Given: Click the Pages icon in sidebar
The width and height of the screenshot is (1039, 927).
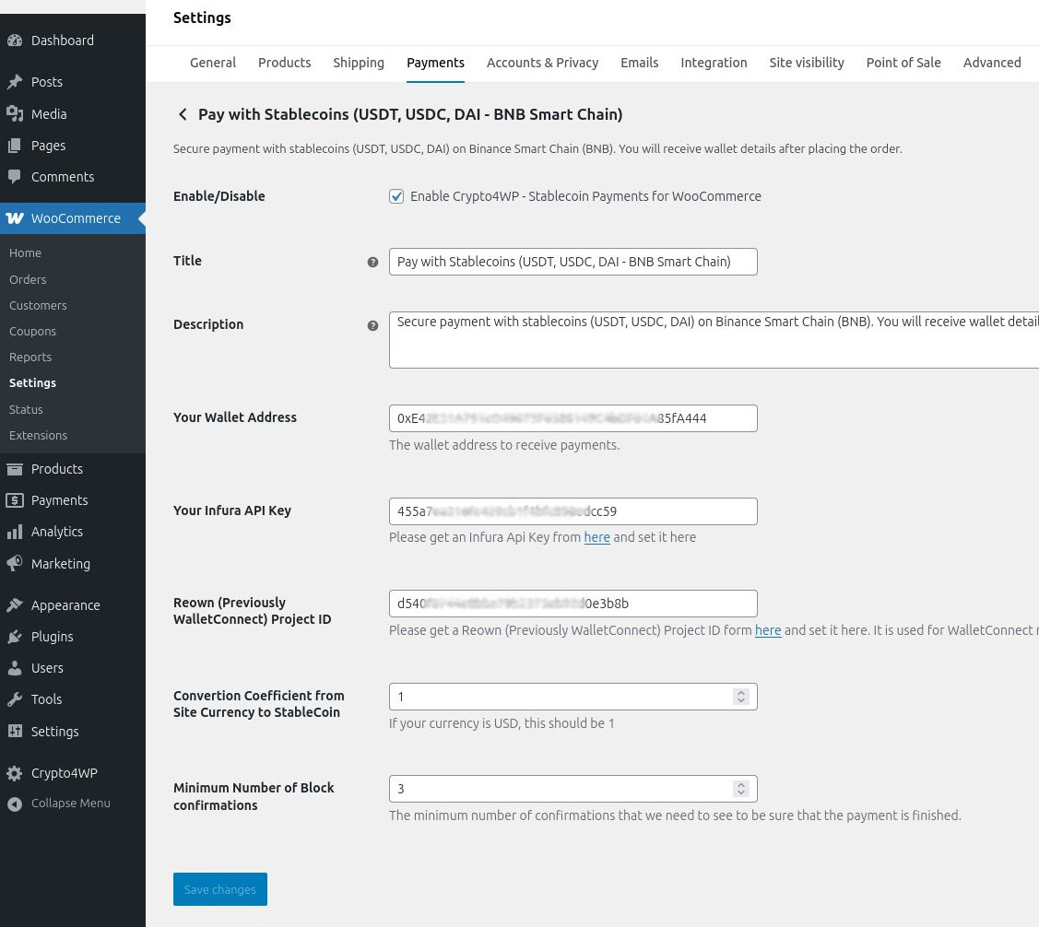Looking at the screenshot, I should point(15,146).
